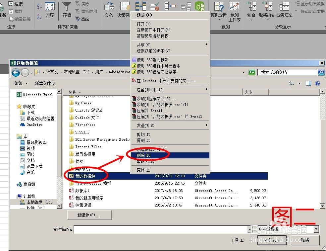Click the 取消 button

[305, 240]
